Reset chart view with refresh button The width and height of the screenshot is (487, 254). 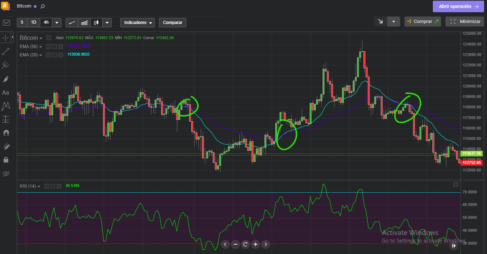click(x=245, y=244)
